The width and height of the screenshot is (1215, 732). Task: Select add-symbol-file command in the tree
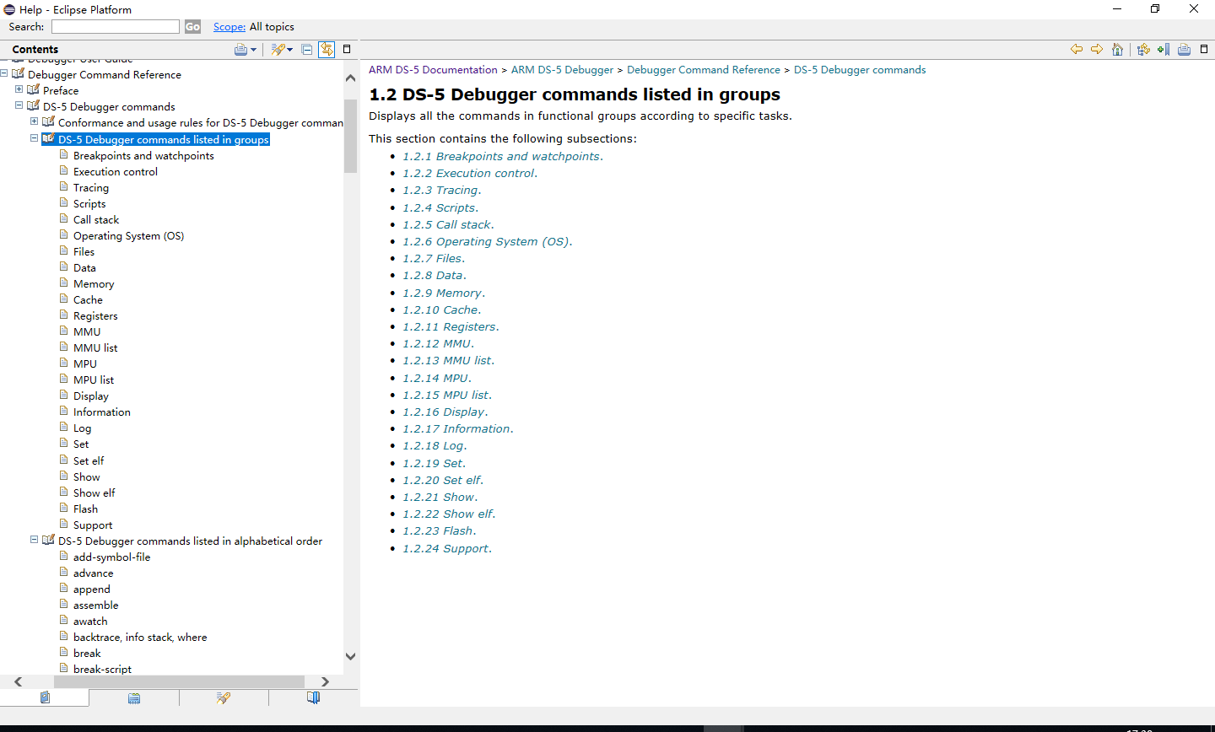coord(111,557)
